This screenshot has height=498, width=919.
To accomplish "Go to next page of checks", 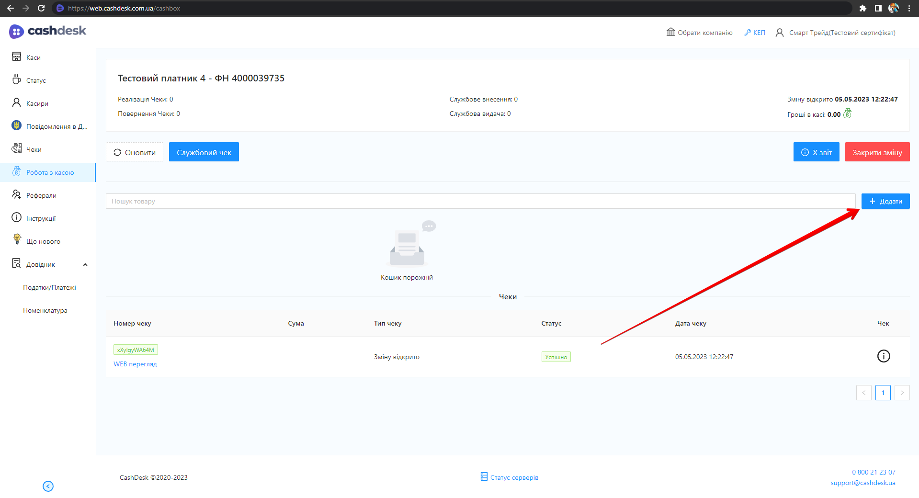I will [x=902, y=393].
